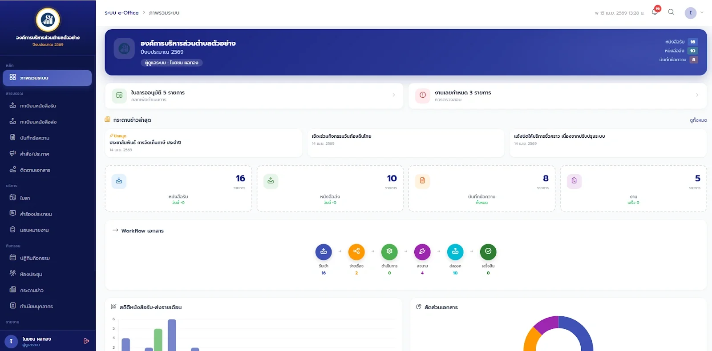Screen dimensions: 712x351
Task: Click chevron on the งานเลยกำหนด 3 รายการ card
Action: tap(697, 95)
